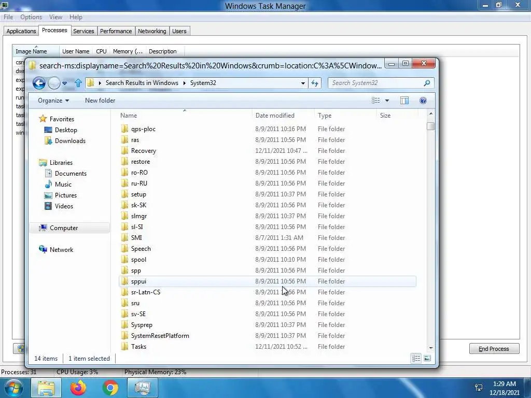Click the refresh button beside address bar
The width and height of the screenshot is (531, 398).
click(315, 83)
